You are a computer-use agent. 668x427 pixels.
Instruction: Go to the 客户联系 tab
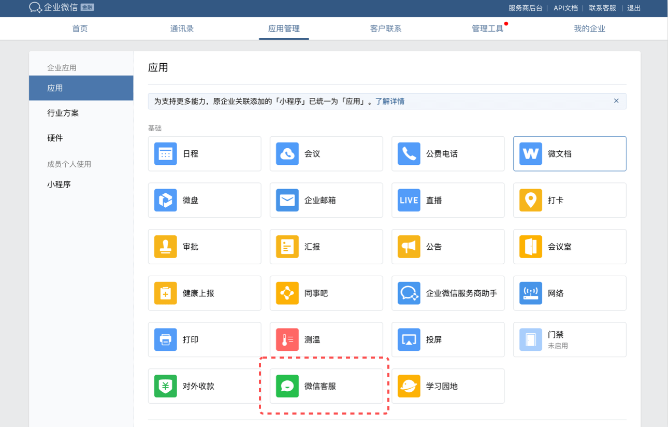pyautogui.click(x=386, y=29)
